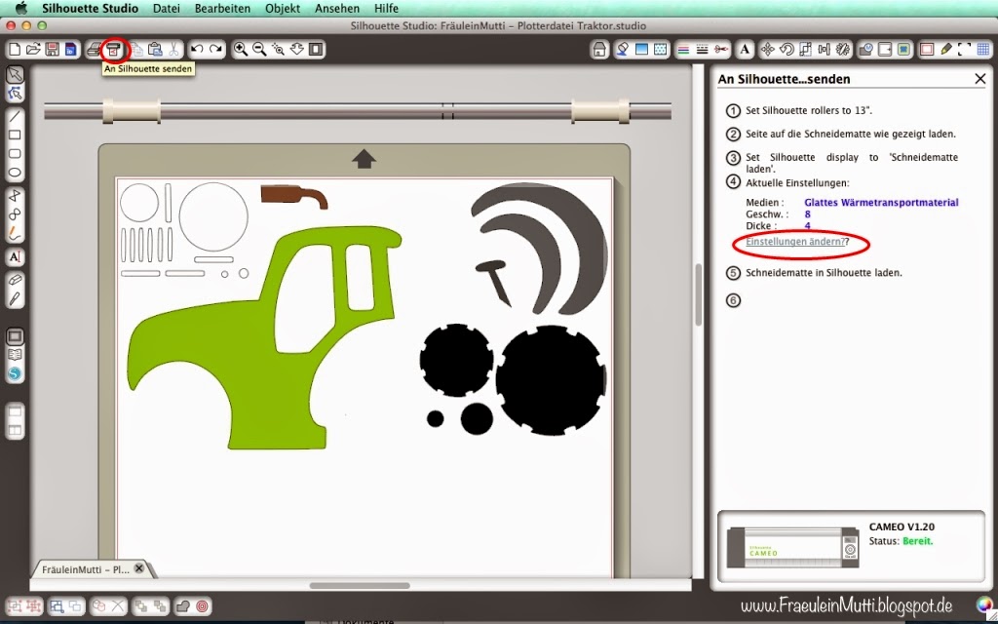Select the Rounded Rectangle tool

point(15,153)
